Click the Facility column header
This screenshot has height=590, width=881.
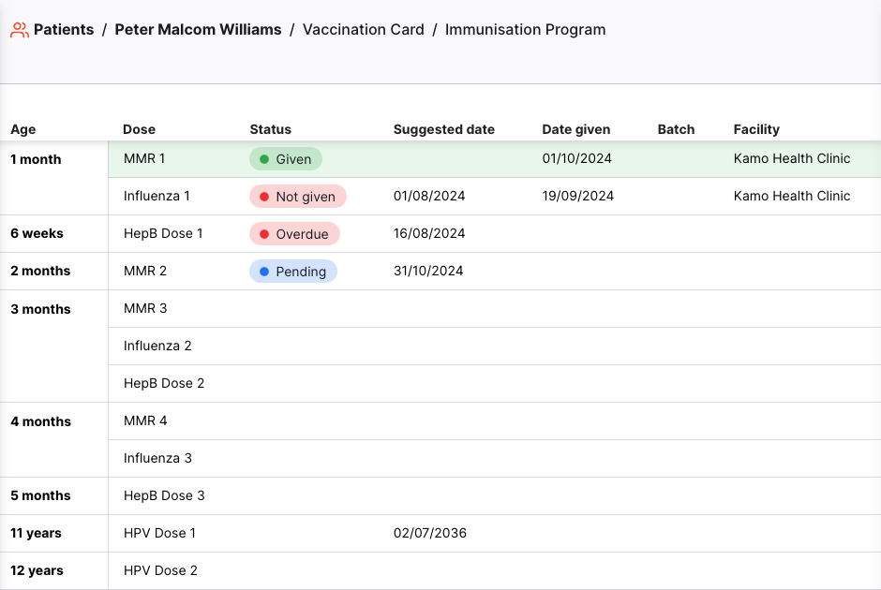click(756, 129)
